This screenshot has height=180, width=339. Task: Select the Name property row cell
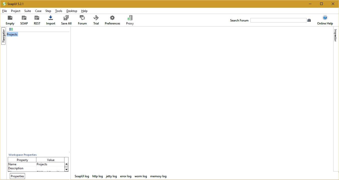22,164
